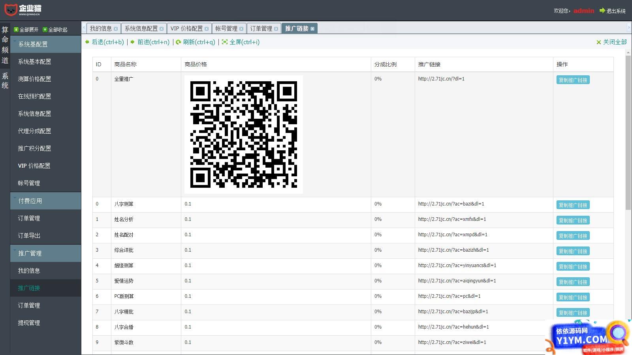
Task: Close the 帐号管理 tab
Action: (x=241, y=29)
